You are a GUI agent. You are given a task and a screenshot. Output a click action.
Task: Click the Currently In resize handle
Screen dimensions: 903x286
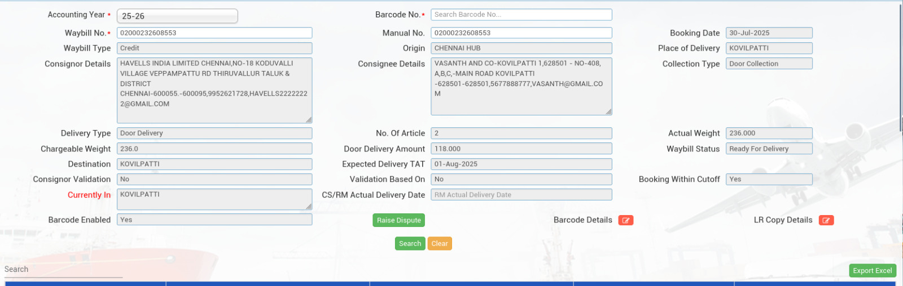click(309, 207)
